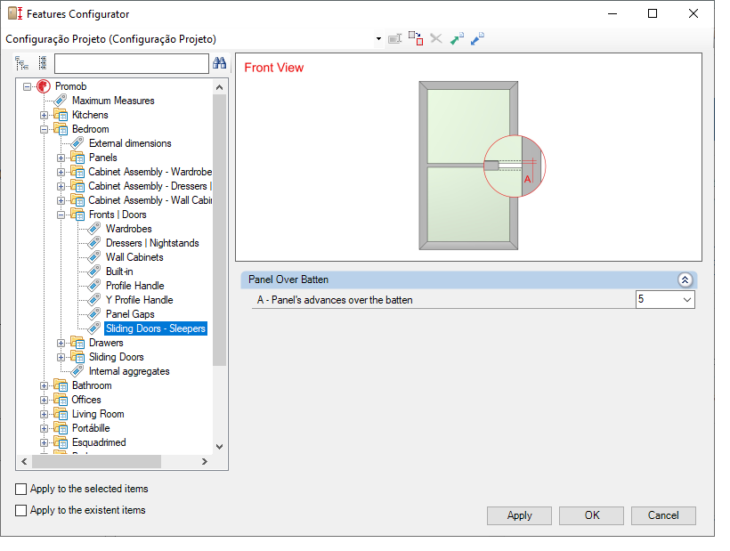Image resolution: width=730 pixels, height=551 pixels.
Task: Click the OK button
Action: (591, 515)
